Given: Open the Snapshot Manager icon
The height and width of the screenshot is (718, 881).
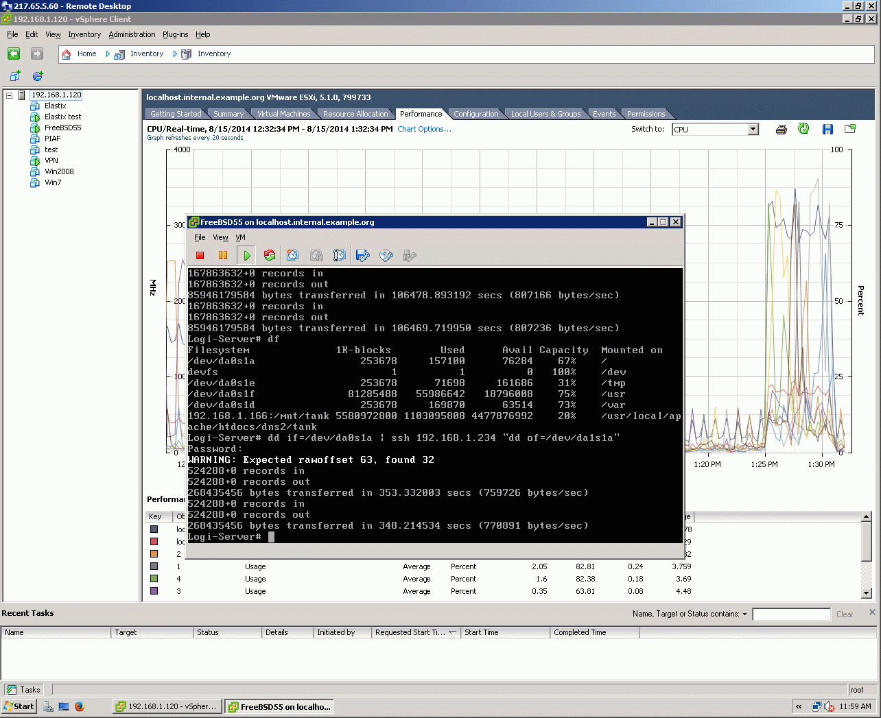Looking at the screenshot, I should (340, 256).
